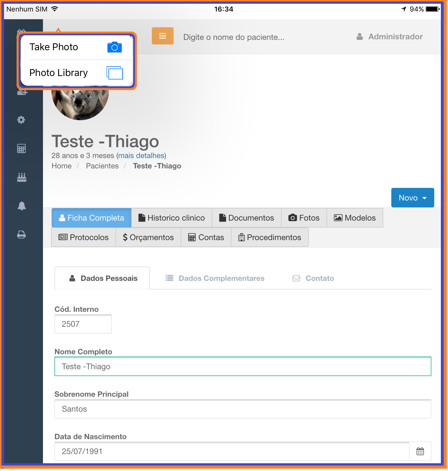The image size is (448, 471).
Task: Open the calculator icon in sidebar
Action: (x=21, y=149)
